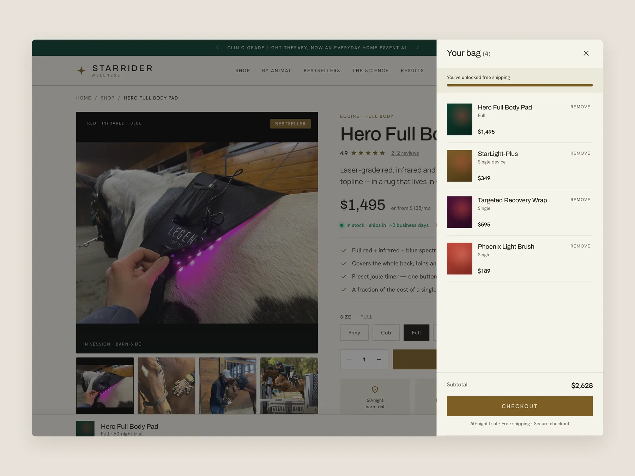This screenshot has height=476, width=635.
Task: Click the Starrider star logo icon
Action: (81, 71)
